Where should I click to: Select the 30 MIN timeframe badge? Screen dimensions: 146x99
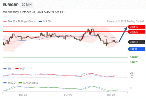[27, 5]
